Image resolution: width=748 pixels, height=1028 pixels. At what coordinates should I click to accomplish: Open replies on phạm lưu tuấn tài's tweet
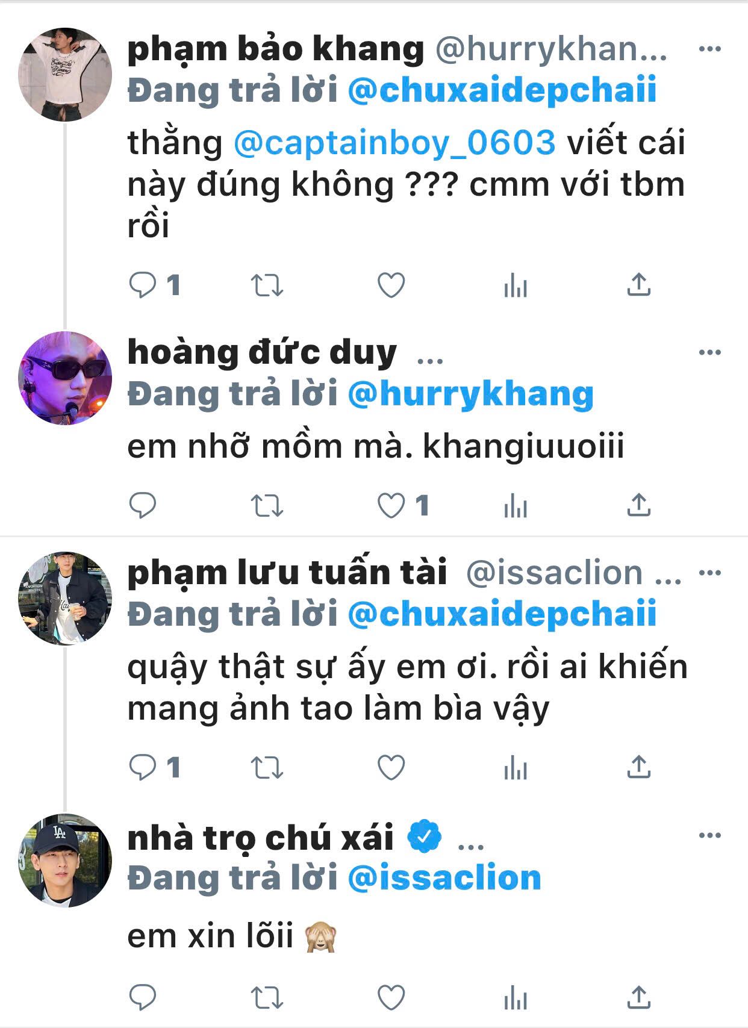click(x=155, y=767)
